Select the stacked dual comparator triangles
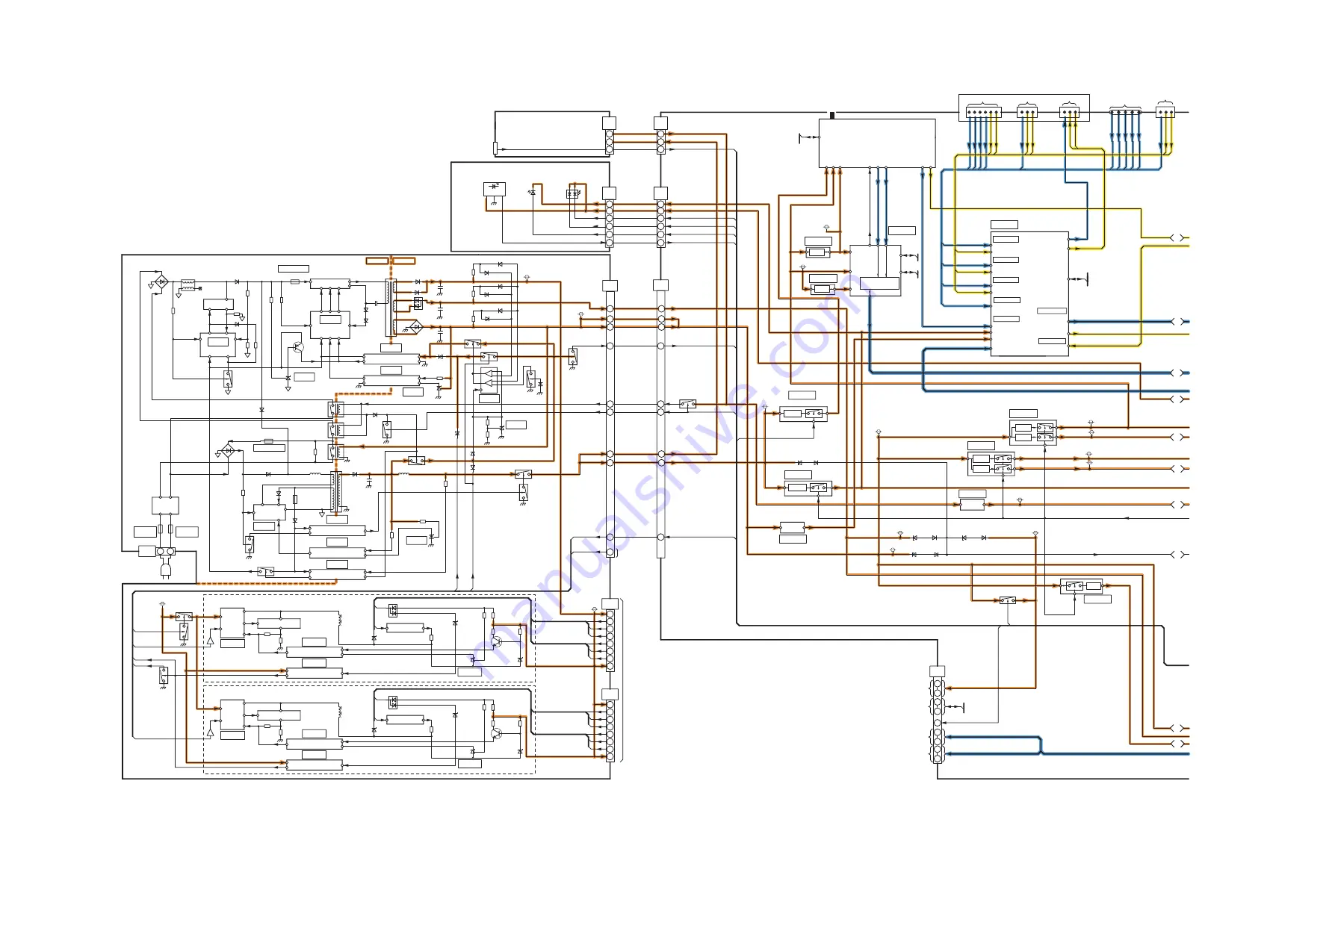Viewport: 1335px width, 943px height. pos(487,377)
